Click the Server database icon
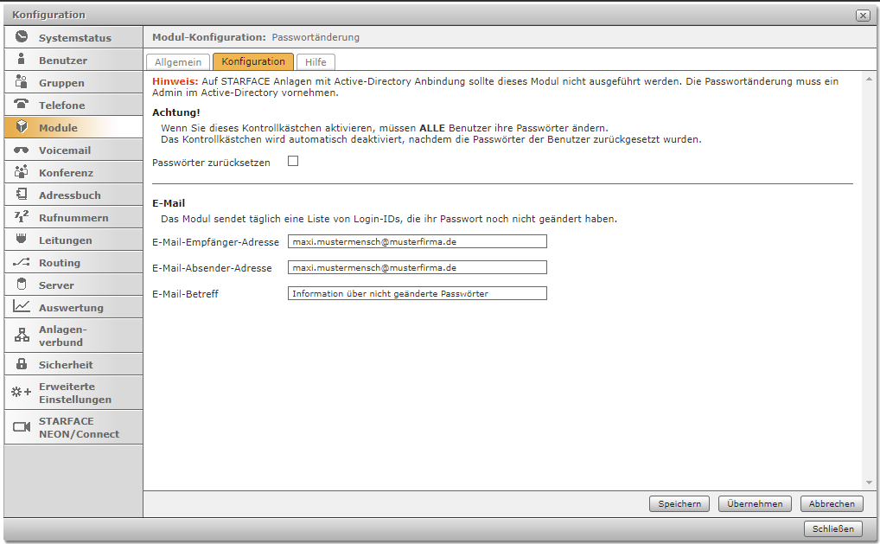Viewport: 880px width, 544px height. pos(22,285)
